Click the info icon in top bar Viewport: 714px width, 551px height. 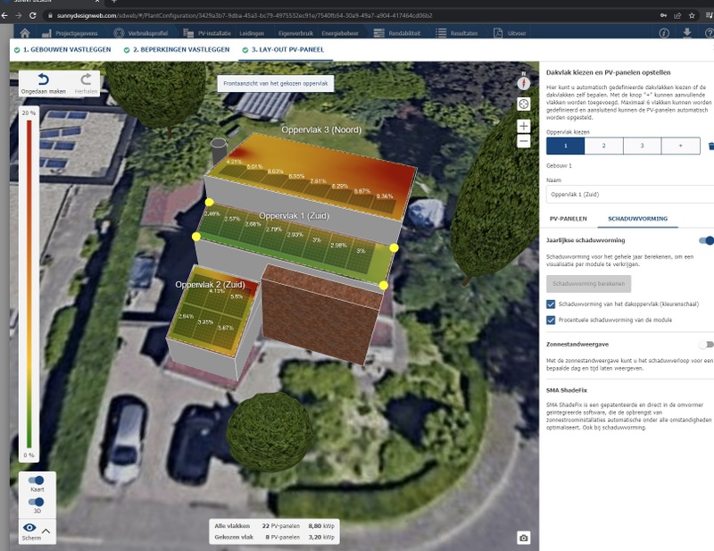(x=664, y=33)
